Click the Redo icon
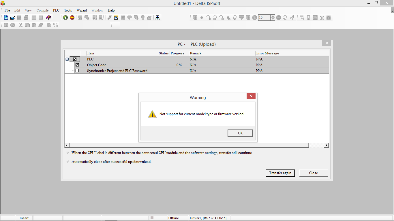 (x=13, y=25)
